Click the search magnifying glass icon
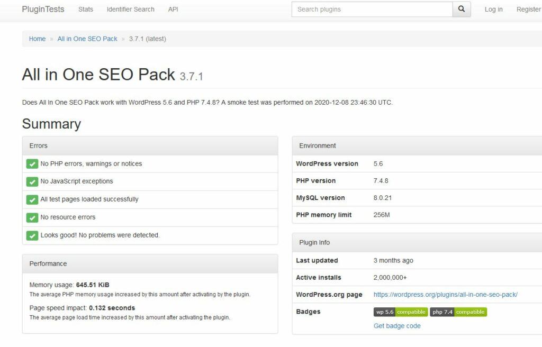Screen dimensions: 542x347 click(461, 9)
